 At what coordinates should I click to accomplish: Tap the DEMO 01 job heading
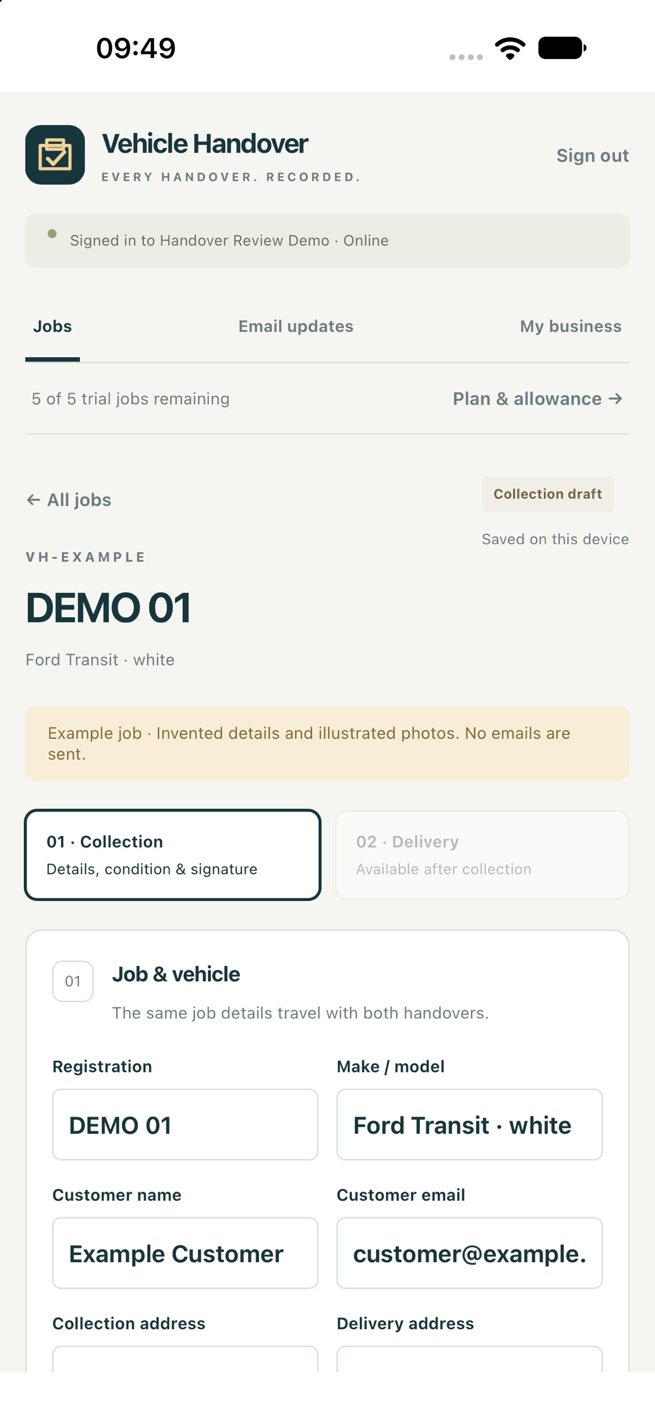pyautogui.click(x=108, y=608)
